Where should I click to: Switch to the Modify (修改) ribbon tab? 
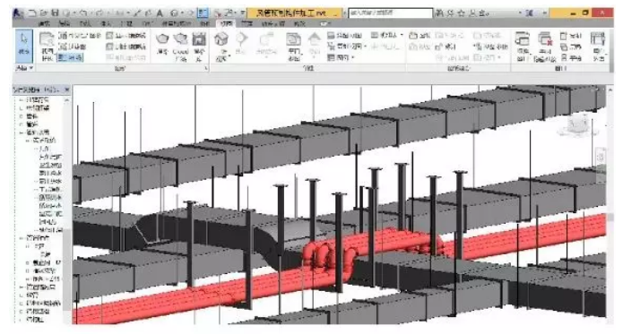tap(299, 24)
